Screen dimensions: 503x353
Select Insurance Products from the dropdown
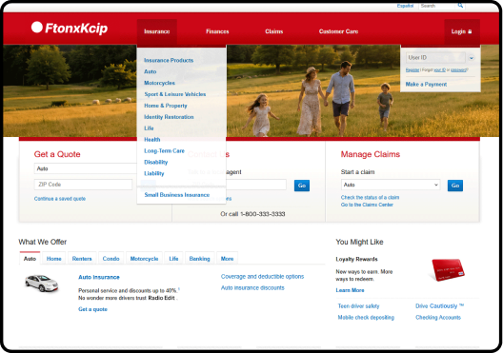169,60
